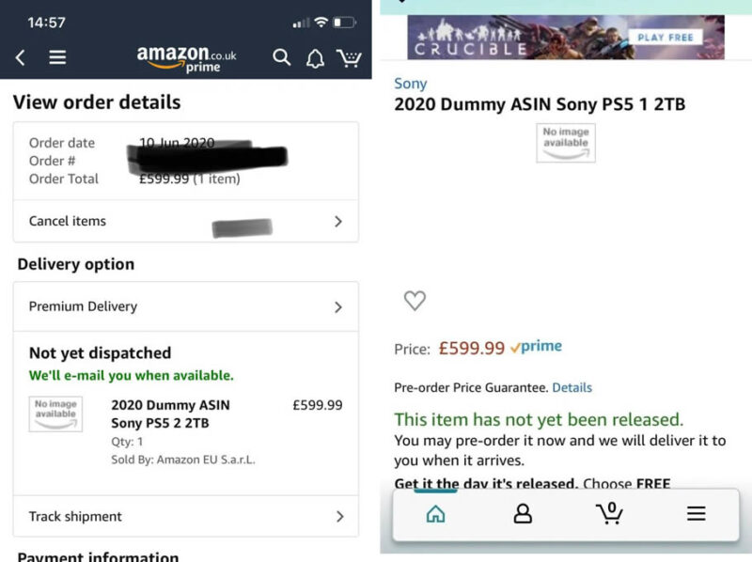Viewport: 752px width, 562px height.
Task: Tap the back arrow in header
Action: (20, 58)
